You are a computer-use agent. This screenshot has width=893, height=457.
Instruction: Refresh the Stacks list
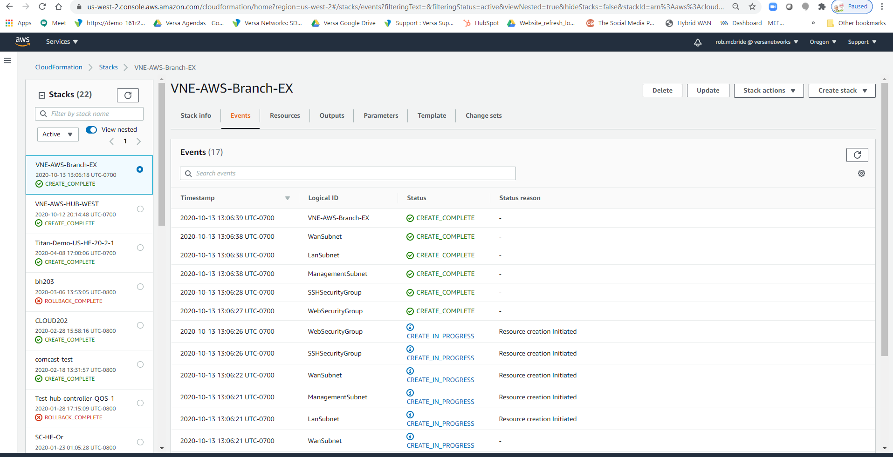coord(128,95)
